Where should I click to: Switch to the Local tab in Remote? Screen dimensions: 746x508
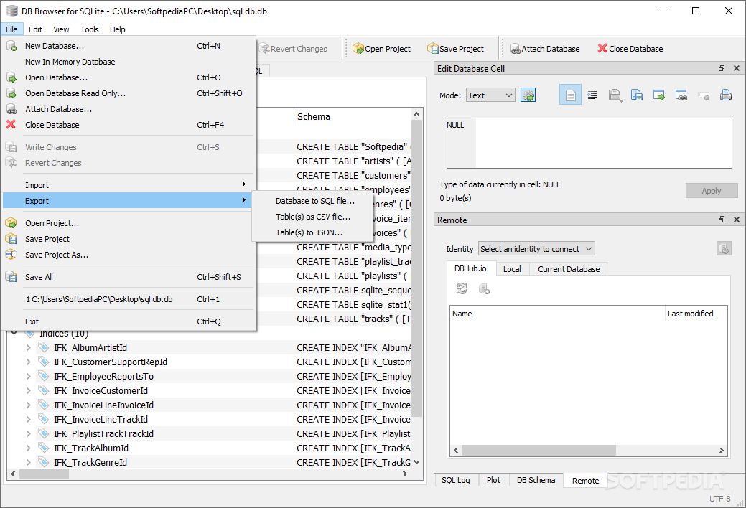pos(512,269)
